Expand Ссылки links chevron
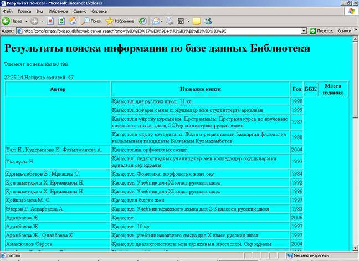359x261 pixels. coord(355,30)
